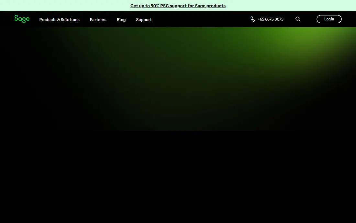Open the 50% PSG support banner link

(178, 6)
